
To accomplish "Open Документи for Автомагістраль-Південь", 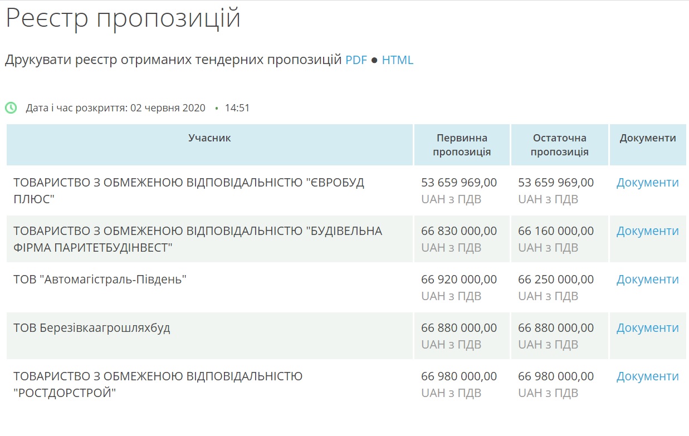I will coord(648,280).
